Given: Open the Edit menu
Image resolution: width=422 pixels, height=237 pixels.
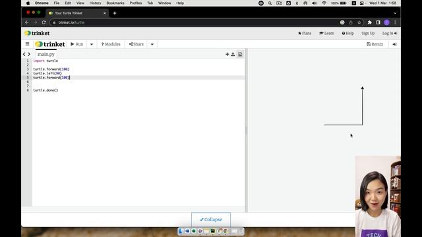Looking at the screenshot, I should [x=68, y=3].
